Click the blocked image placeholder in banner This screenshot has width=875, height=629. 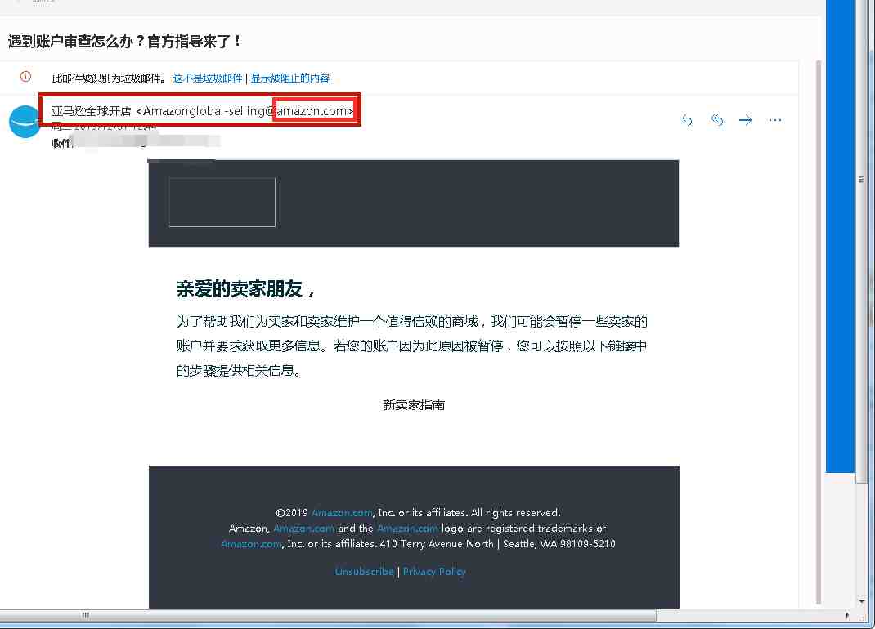click(x=222, y=203)
